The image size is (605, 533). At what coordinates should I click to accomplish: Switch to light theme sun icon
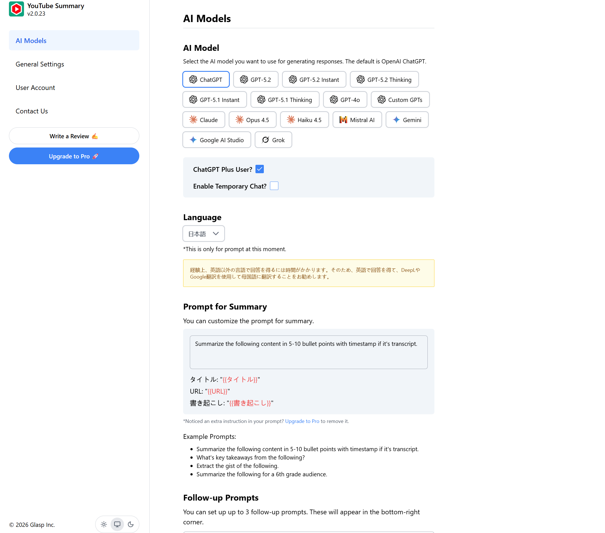coord(104,524)
